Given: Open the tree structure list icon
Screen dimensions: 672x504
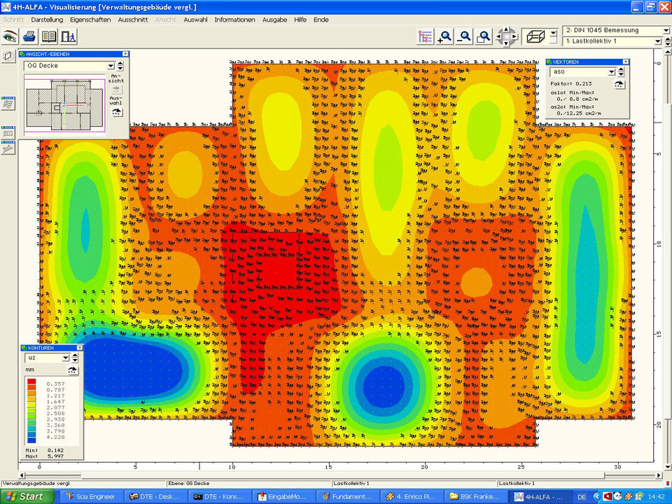Looking at the screenshot, I should click(x=425, y=36).
